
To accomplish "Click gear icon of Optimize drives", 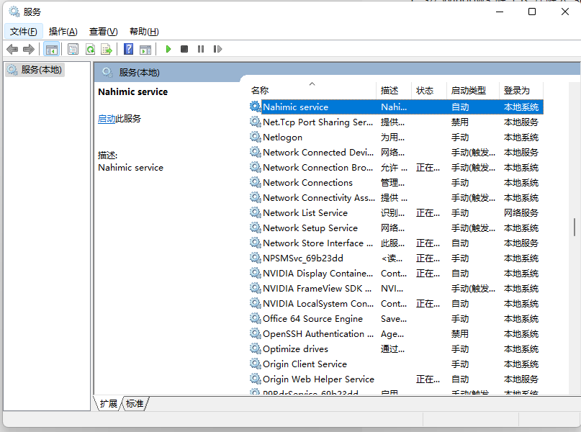I will 256,348.
